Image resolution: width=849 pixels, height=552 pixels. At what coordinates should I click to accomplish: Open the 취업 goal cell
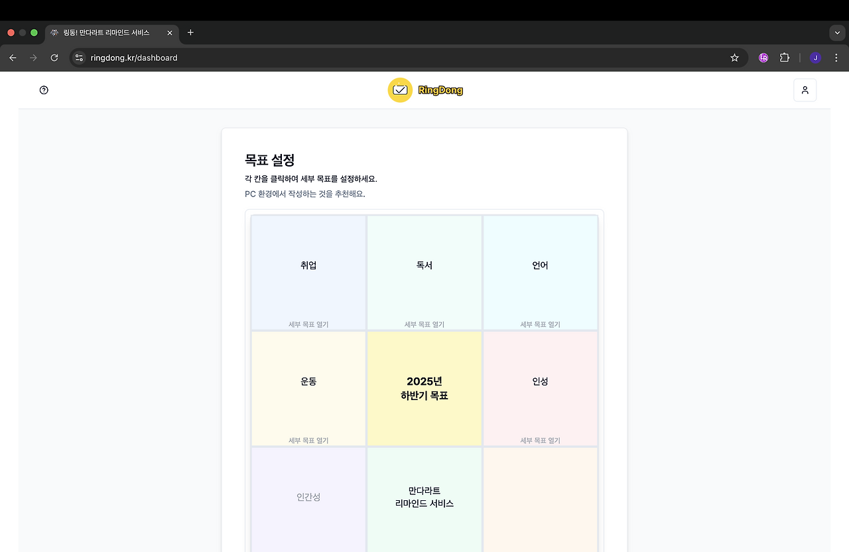(x=308, y=272)
